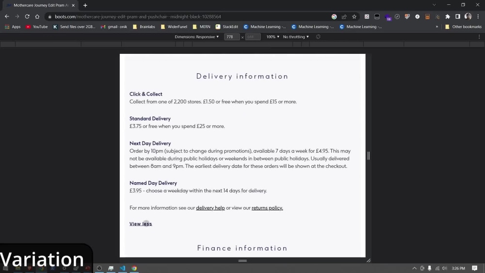Open device toolbar more options menu
Image resolution: width=485 pixels, height=273 pixels.
click(x=479, y=37)
